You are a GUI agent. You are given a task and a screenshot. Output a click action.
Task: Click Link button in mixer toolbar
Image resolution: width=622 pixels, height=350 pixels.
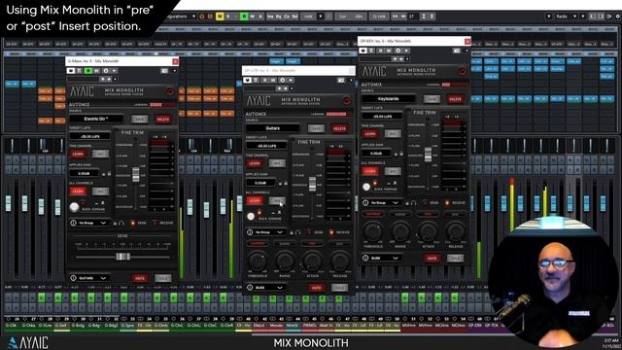point(308,17)
